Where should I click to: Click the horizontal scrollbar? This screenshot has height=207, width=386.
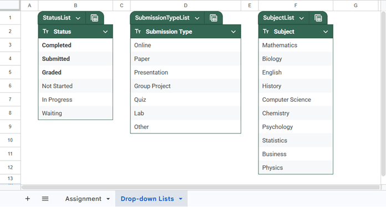pyautogui.click(x=201, y=188)
